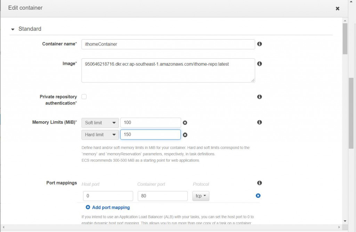Screen dimensions: 356x232
Task: Click info icon beside Container name
Action: 259,44
